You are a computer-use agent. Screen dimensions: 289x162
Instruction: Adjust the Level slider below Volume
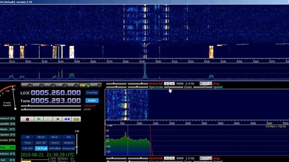[51, 109]
